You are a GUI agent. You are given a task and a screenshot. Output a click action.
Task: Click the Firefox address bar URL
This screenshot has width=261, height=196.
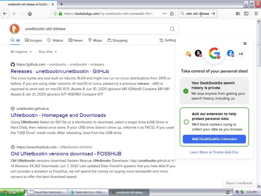109,14
